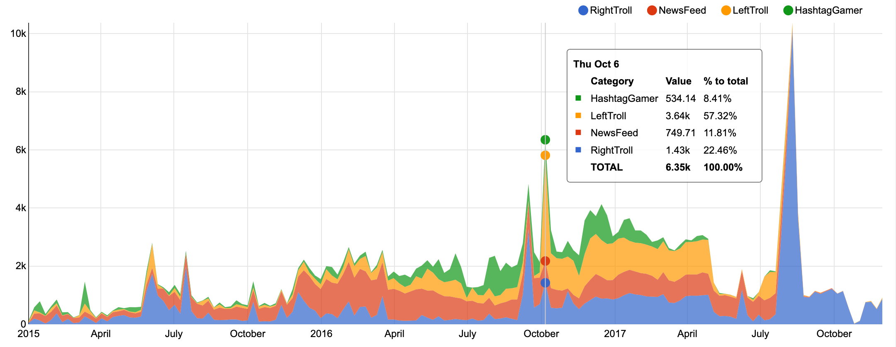Viewport: 896px width, 347px height.
Task: Click the 10k y-axis label
Action: click(18, 34)
